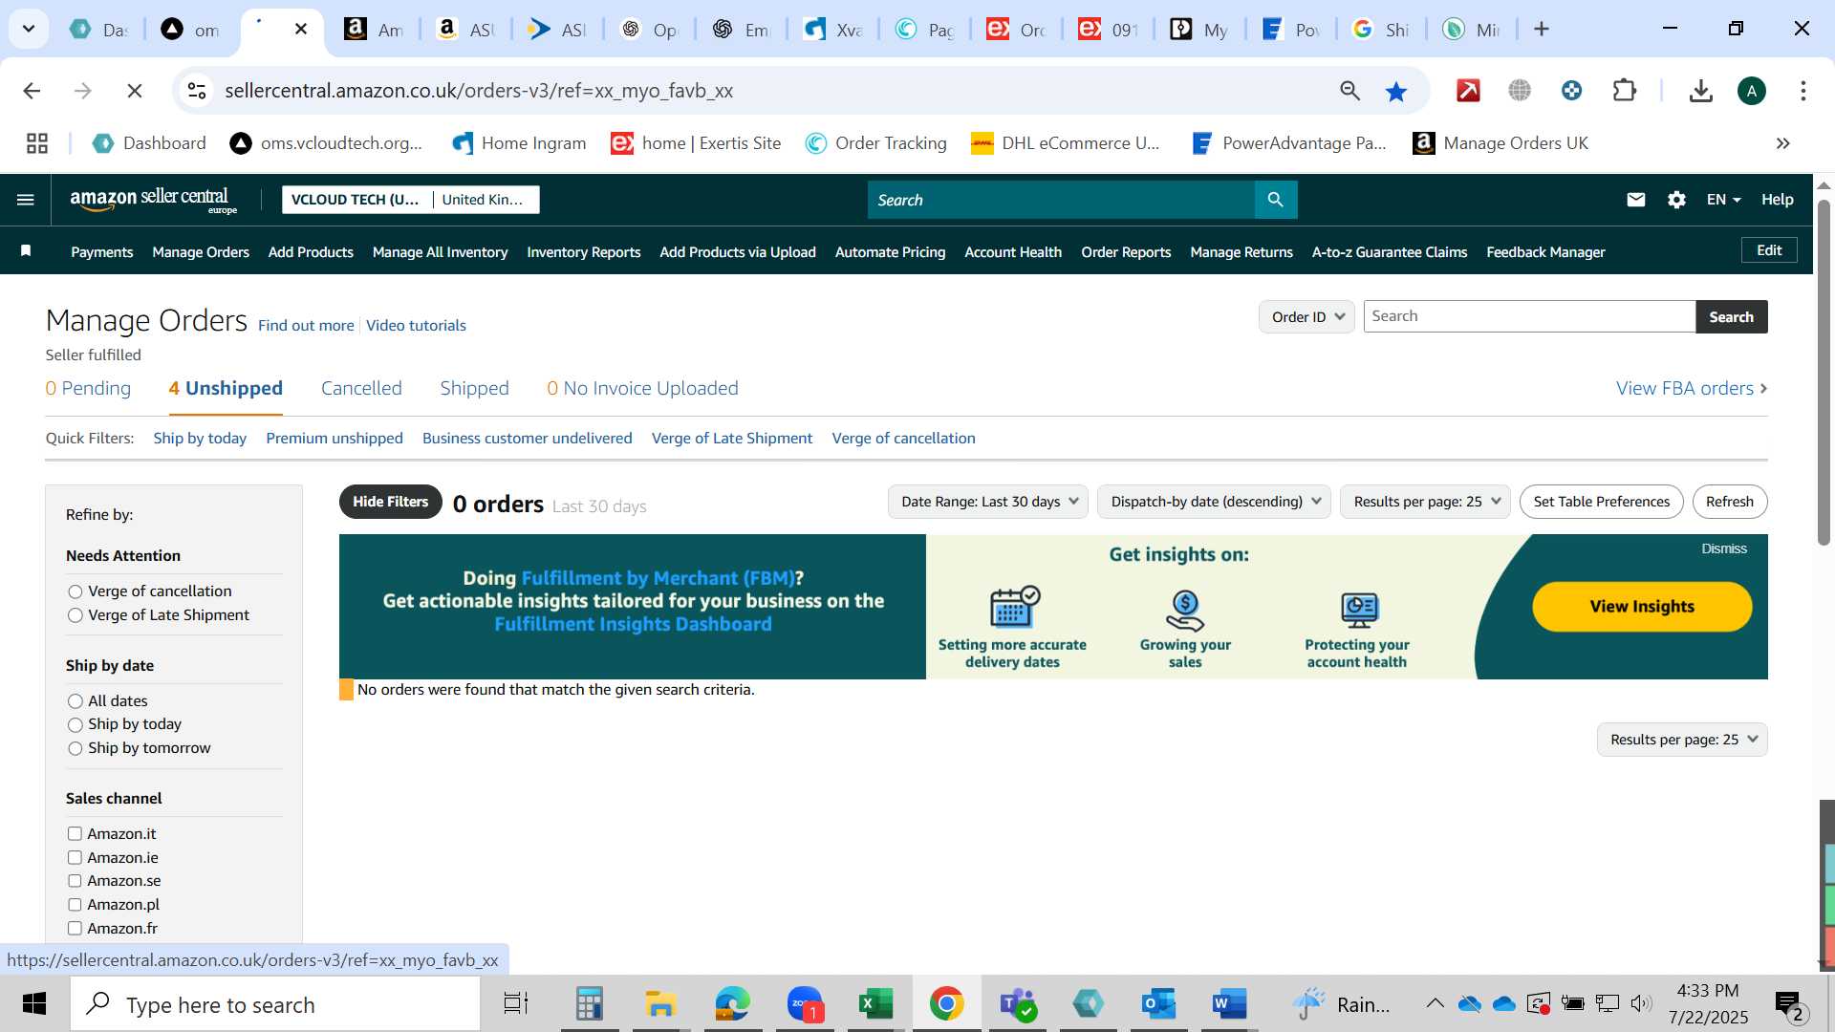
Task: Select All dates radio button
Action: [76, 702]
